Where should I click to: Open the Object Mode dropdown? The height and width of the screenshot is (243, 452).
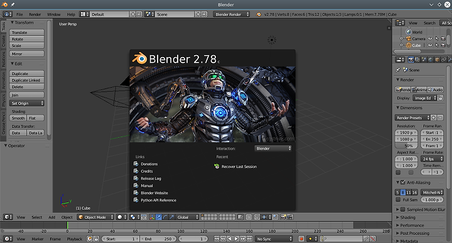point(95,217)
